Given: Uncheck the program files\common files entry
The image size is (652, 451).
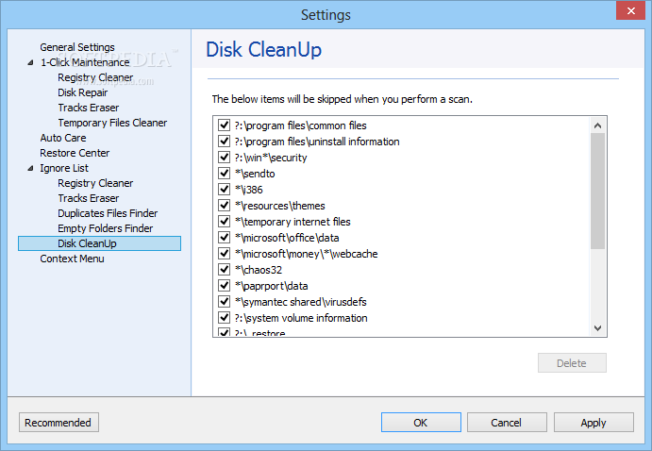Looking at the screenshot, I should [225, 125].
